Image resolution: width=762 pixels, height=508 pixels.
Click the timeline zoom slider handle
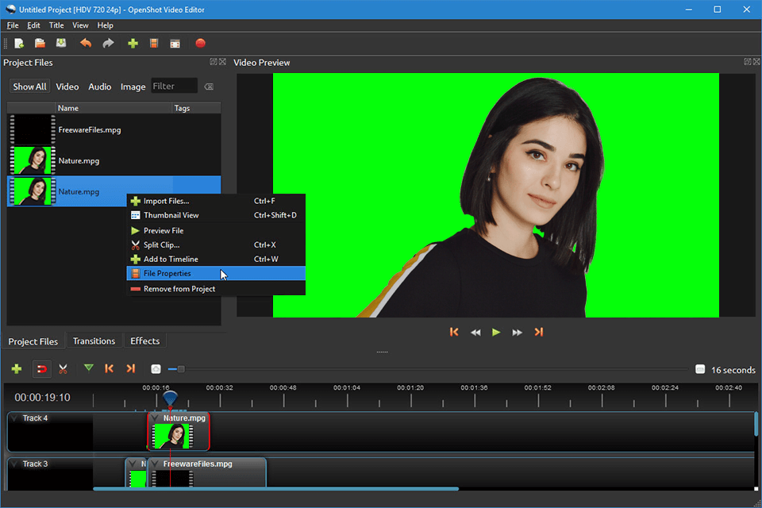pos(181,369)
